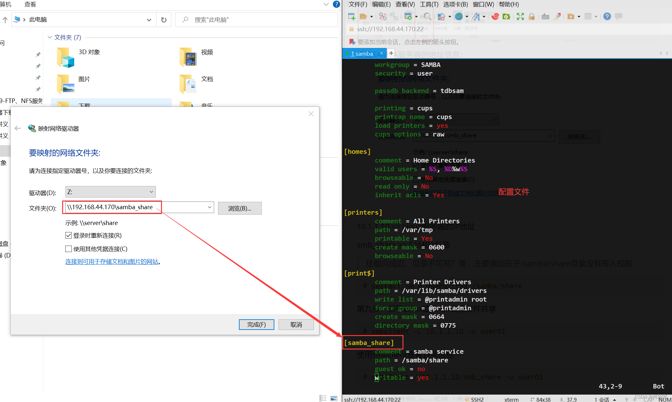Select the 图片 folder
This screenshot has height=402, width=672.
click(x=73, y=84)
